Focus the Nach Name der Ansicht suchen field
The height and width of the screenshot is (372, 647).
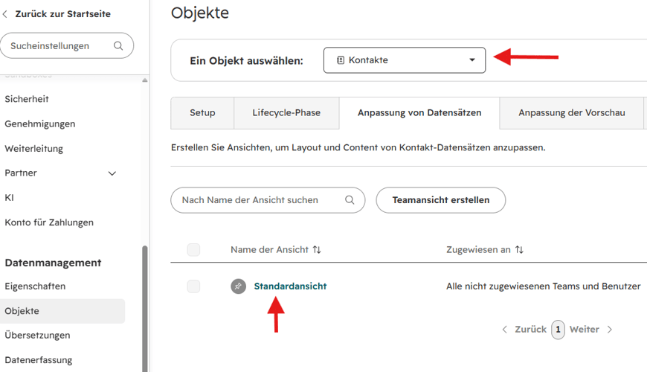click(268, 200)
